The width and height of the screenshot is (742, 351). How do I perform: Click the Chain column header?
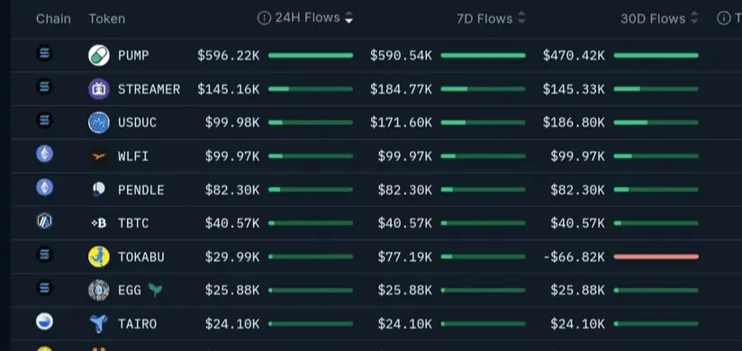pyautogui.click(x=53, y=19)
